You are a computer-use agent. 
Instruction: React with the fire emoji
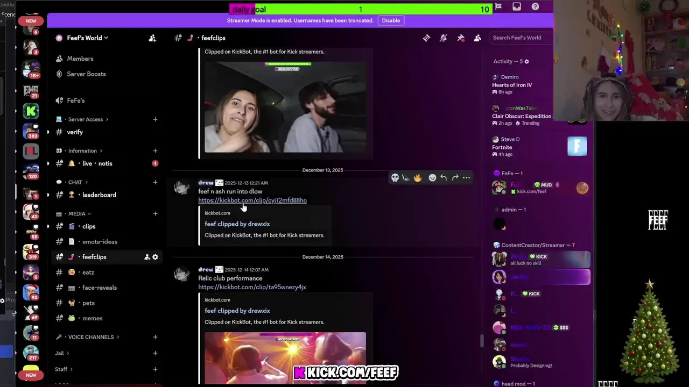(418, 177)
